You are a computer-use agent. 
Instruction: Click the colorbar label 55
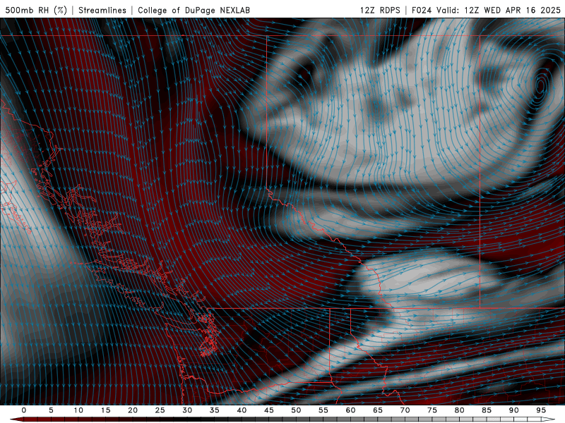(x=323, y=410)
